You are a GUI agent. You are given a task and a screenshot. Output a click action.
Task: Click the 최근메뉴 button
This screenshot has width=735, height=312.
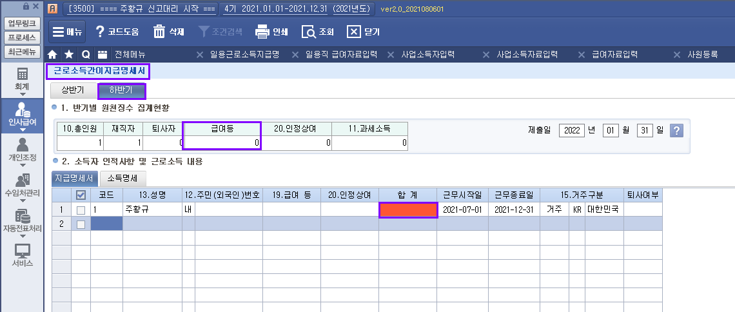pyautogui.click(x=22, y=52)
